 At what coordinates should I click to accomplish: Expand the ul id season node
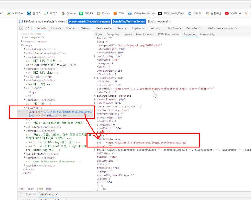(x=25, y=127)
